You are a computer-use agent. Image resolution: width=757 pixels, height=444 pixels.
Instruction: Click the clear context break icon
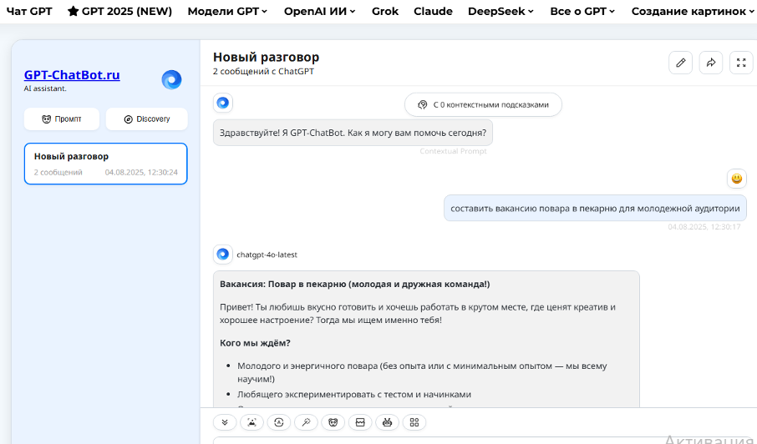pyautogui.click(x=360, y=422)
